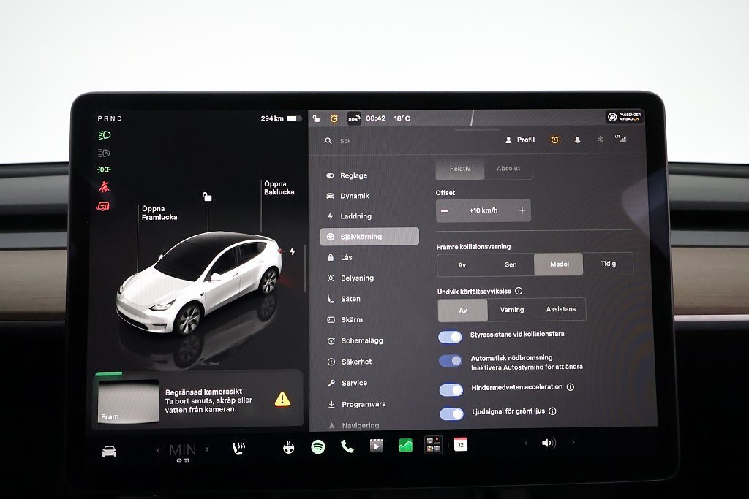Image resolution: width=749 pixels, height=499 pixels.
Task: Open the Theater video app
Action: (377, 446)
